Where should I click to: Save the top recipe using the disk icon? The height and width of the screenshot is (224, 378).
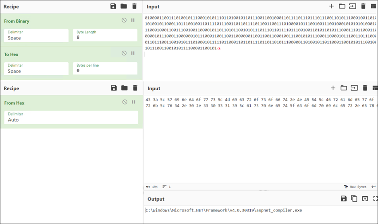[x=114, y=6]
